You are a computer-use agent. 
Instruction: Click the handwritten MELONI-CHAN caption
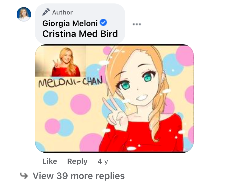[x=72, y=82]
